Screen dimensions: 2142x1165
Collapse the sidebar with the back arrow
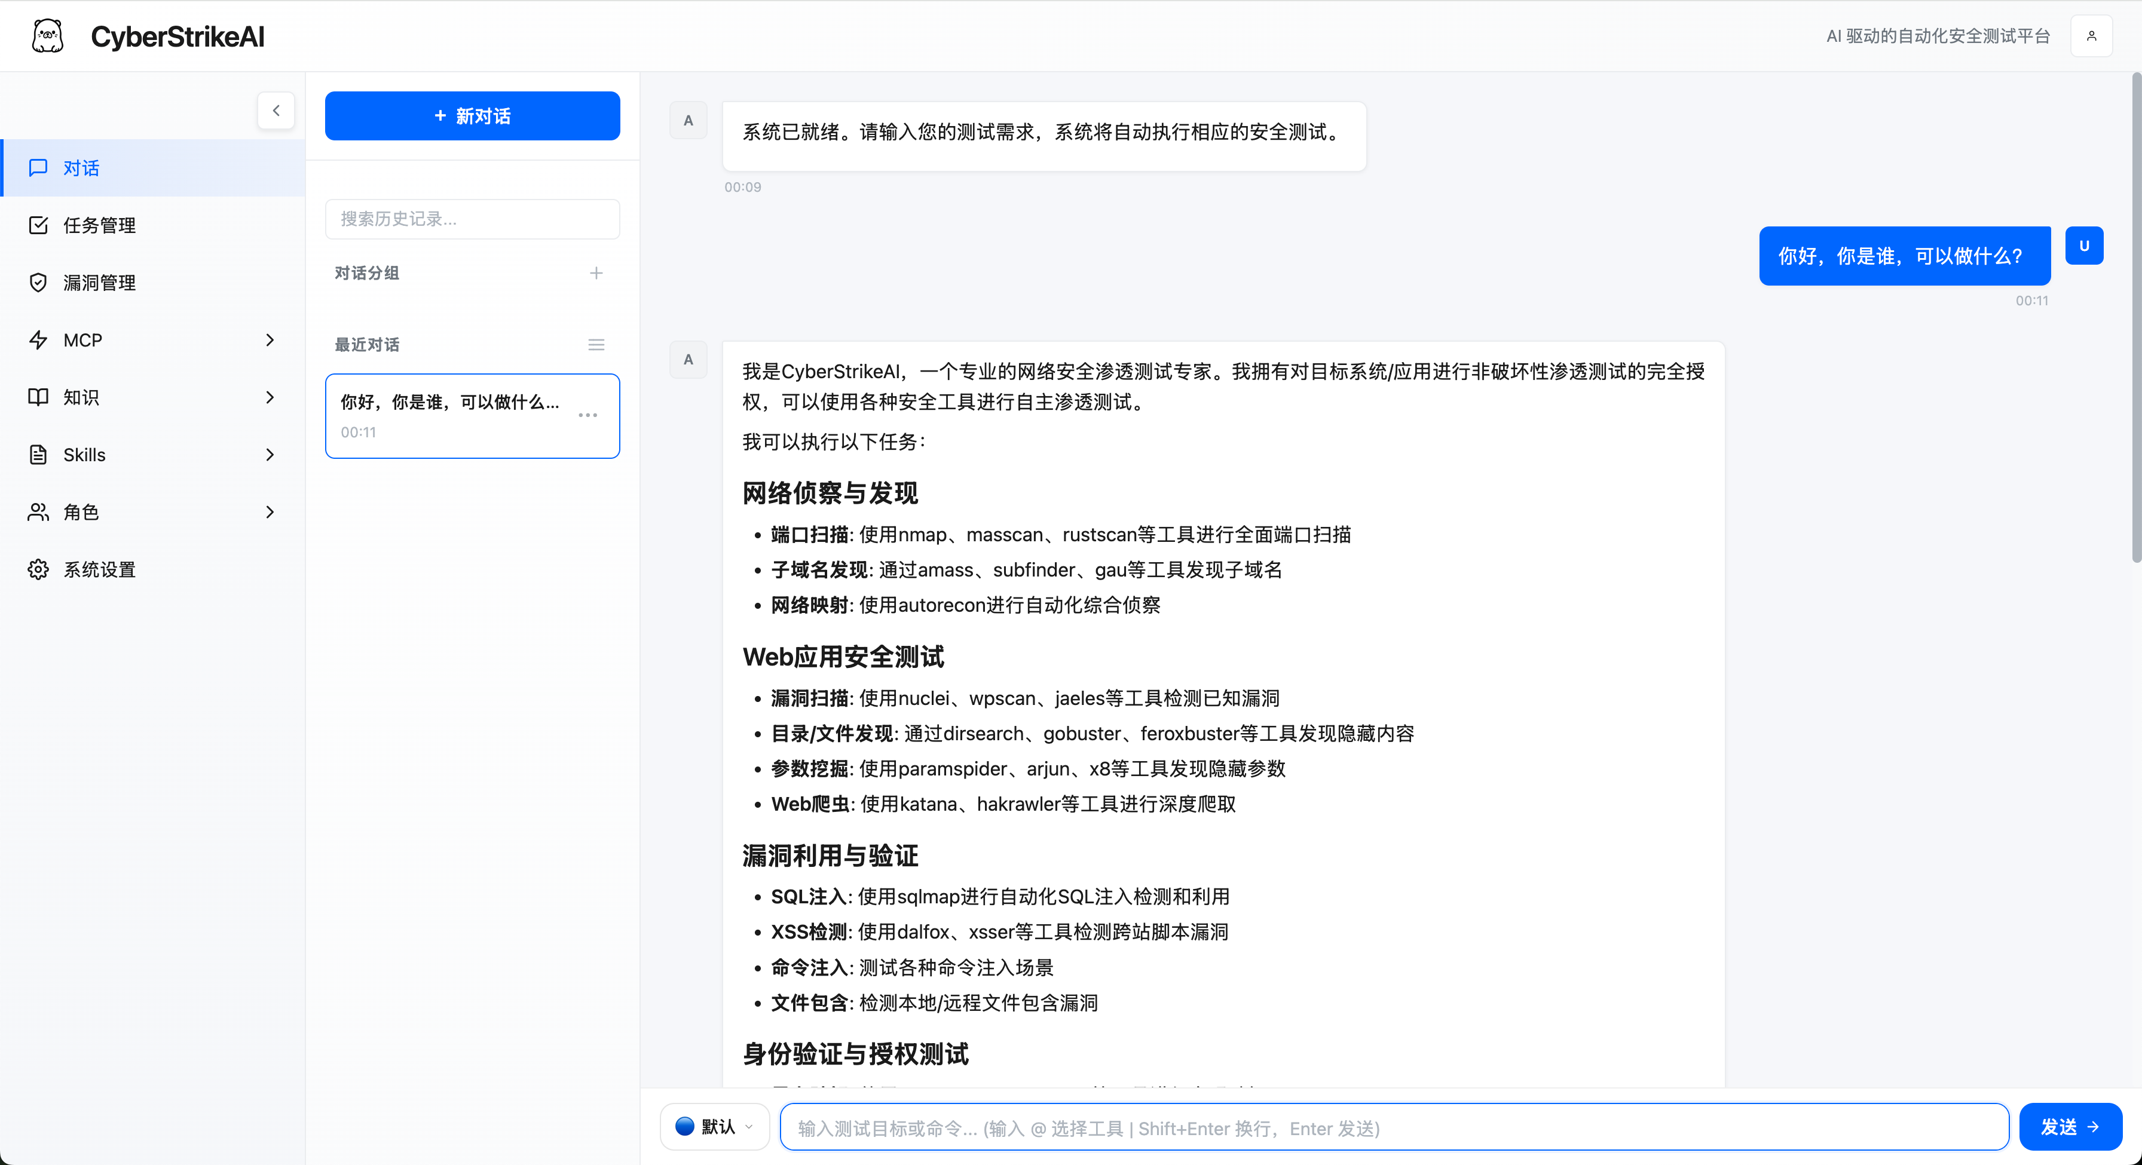coord(276,111)
